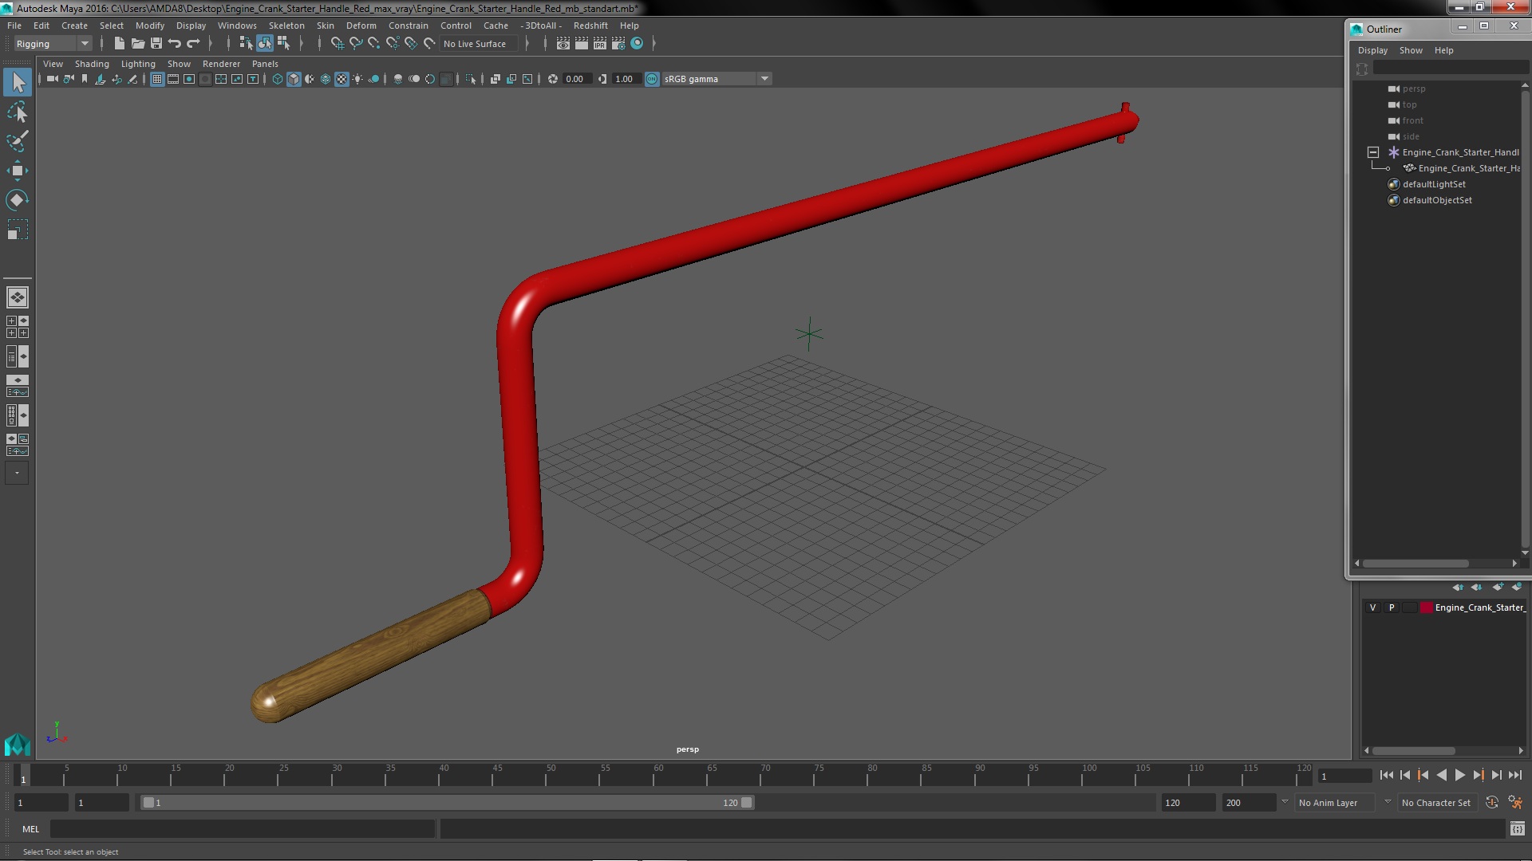
Task: Open a scene file via folder icon
Action: click(138, 44)
